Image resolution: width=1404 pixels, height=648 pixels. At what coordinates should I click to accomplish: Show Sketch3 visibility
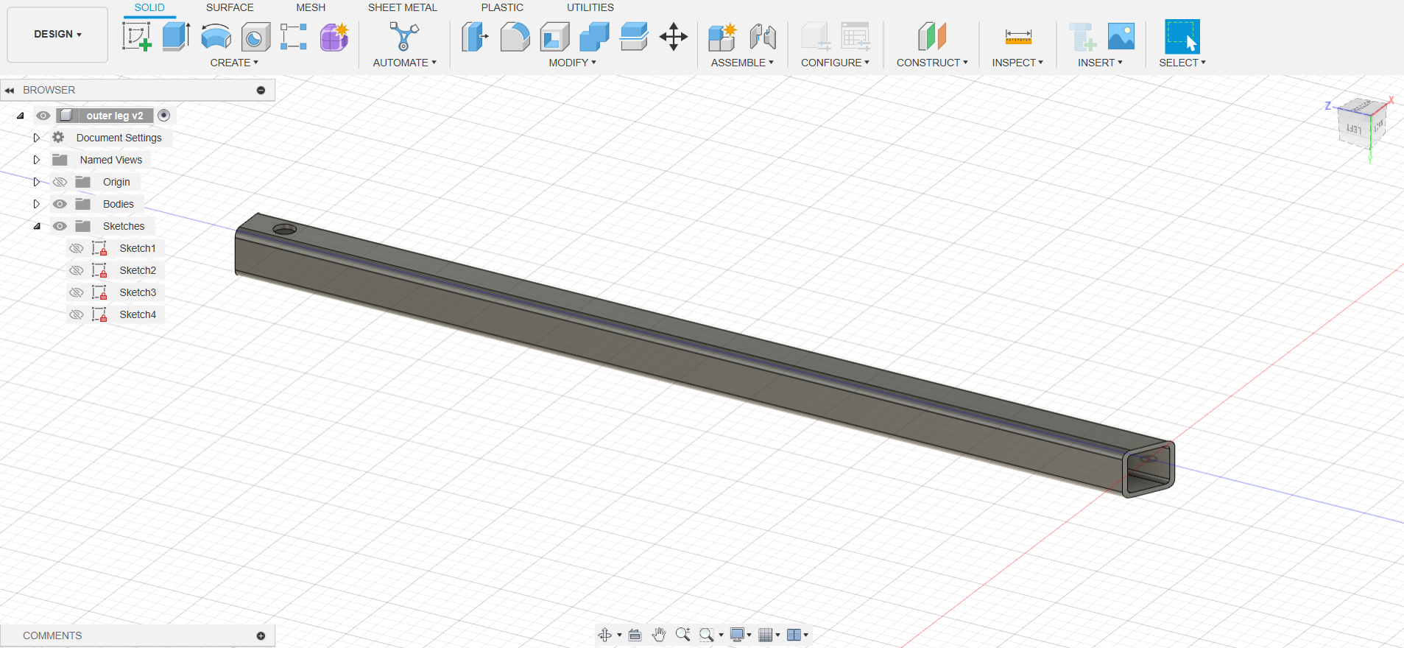pyautogui.click(x=76, y=292)
